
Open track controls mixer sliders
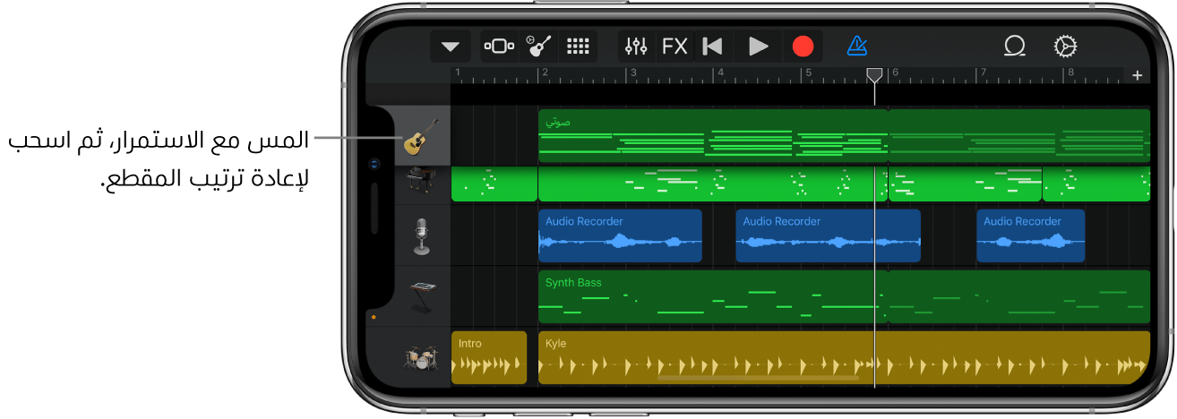636,47
